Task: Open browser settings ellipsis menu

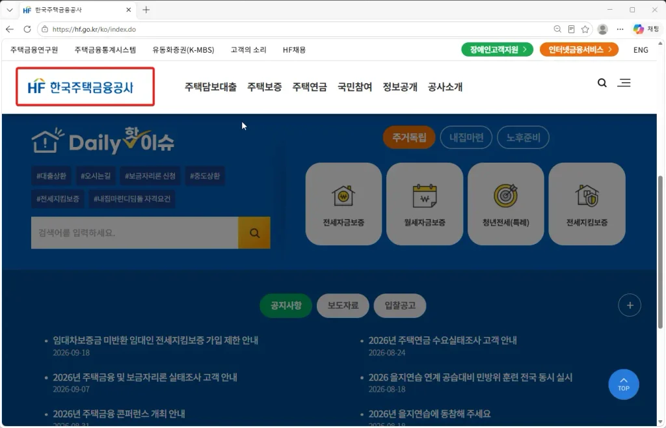Action: click(620, 29)
